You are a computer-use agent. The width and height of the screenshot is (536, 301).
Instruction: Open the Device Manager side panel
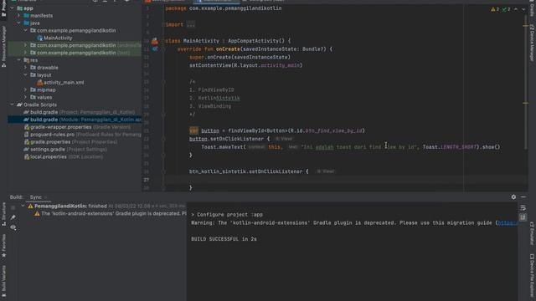click(x=532, y=43)
